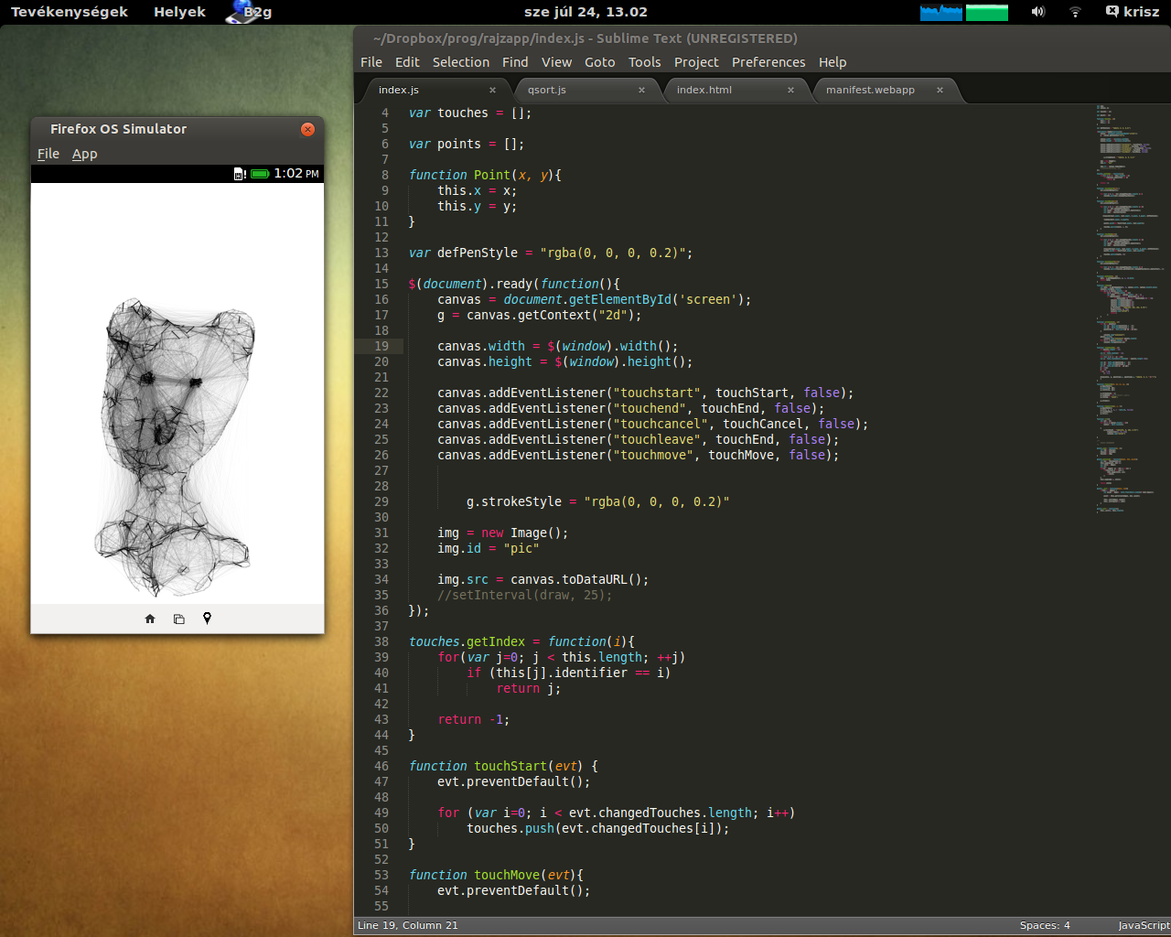Tap the home icon in the simulator
The height and width of the screenshot is (937, 1171).
[x=150, y=619]
